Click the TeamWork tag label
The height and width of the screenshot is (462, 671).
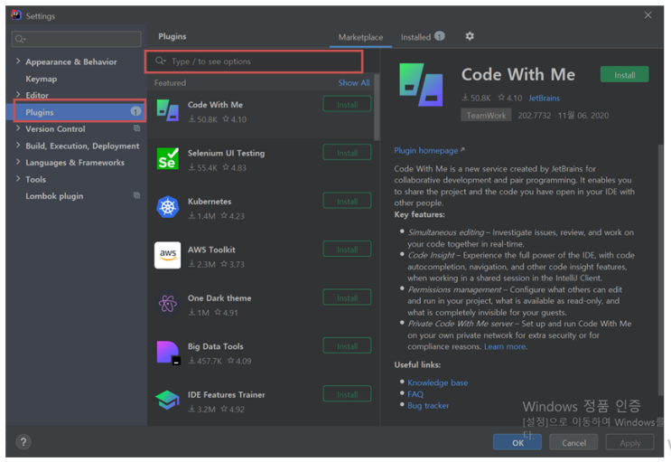486,116
